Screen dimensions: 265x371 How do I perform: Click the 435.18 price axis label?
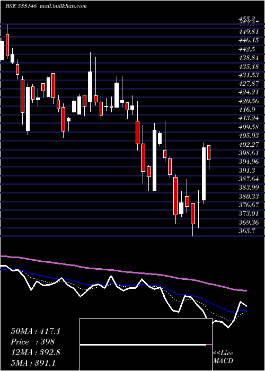(249, 66)
